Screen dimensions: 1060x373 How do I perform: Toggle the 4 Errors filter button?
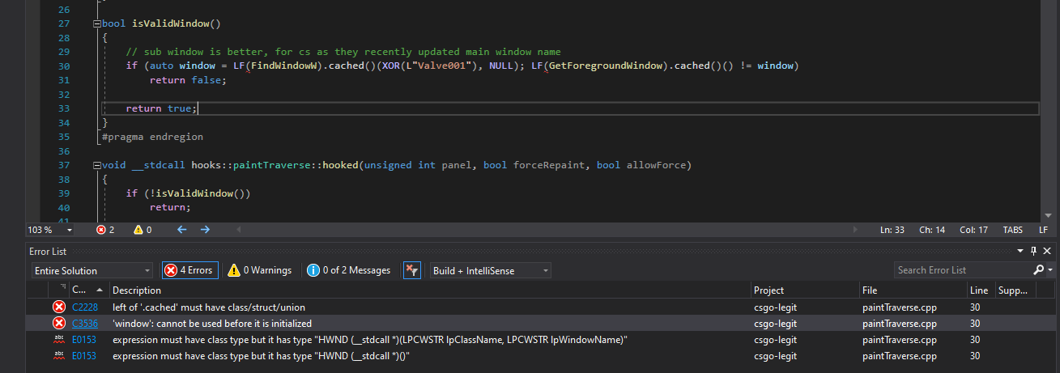(189, 270)
